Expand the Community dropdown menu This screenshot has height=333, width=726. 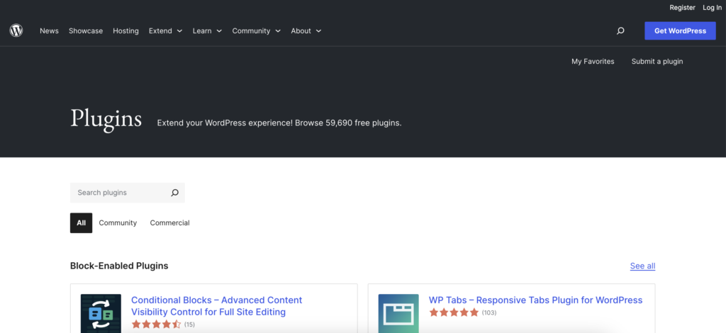pyautogui.click(x=257, y=31)
